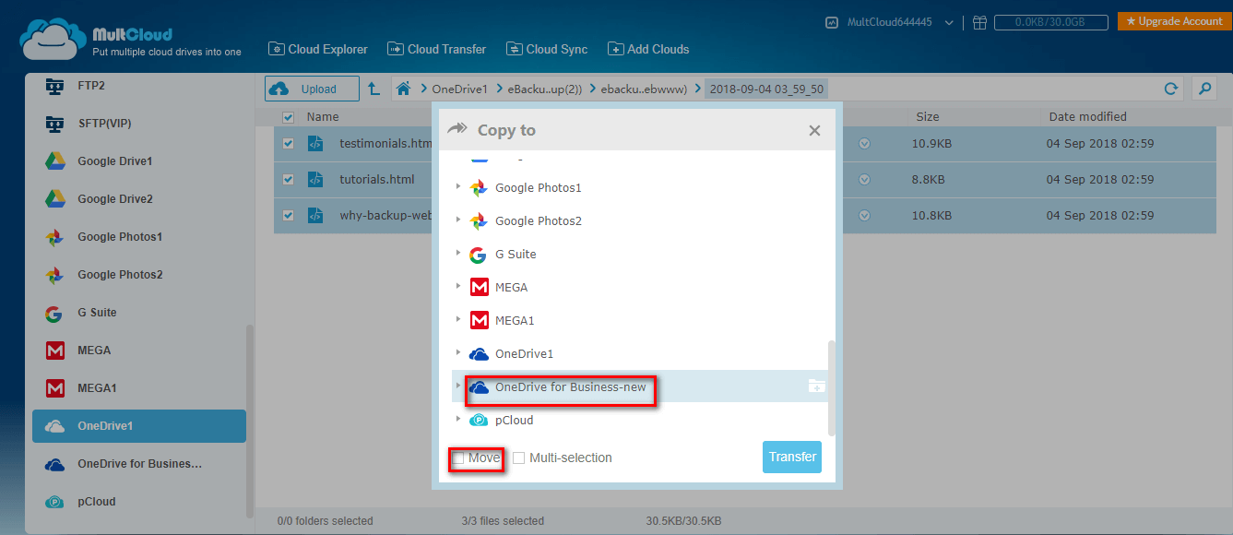
Task: Open the dropdown arrow on the 8.8KB row
Action: click(x=864, y=180)
